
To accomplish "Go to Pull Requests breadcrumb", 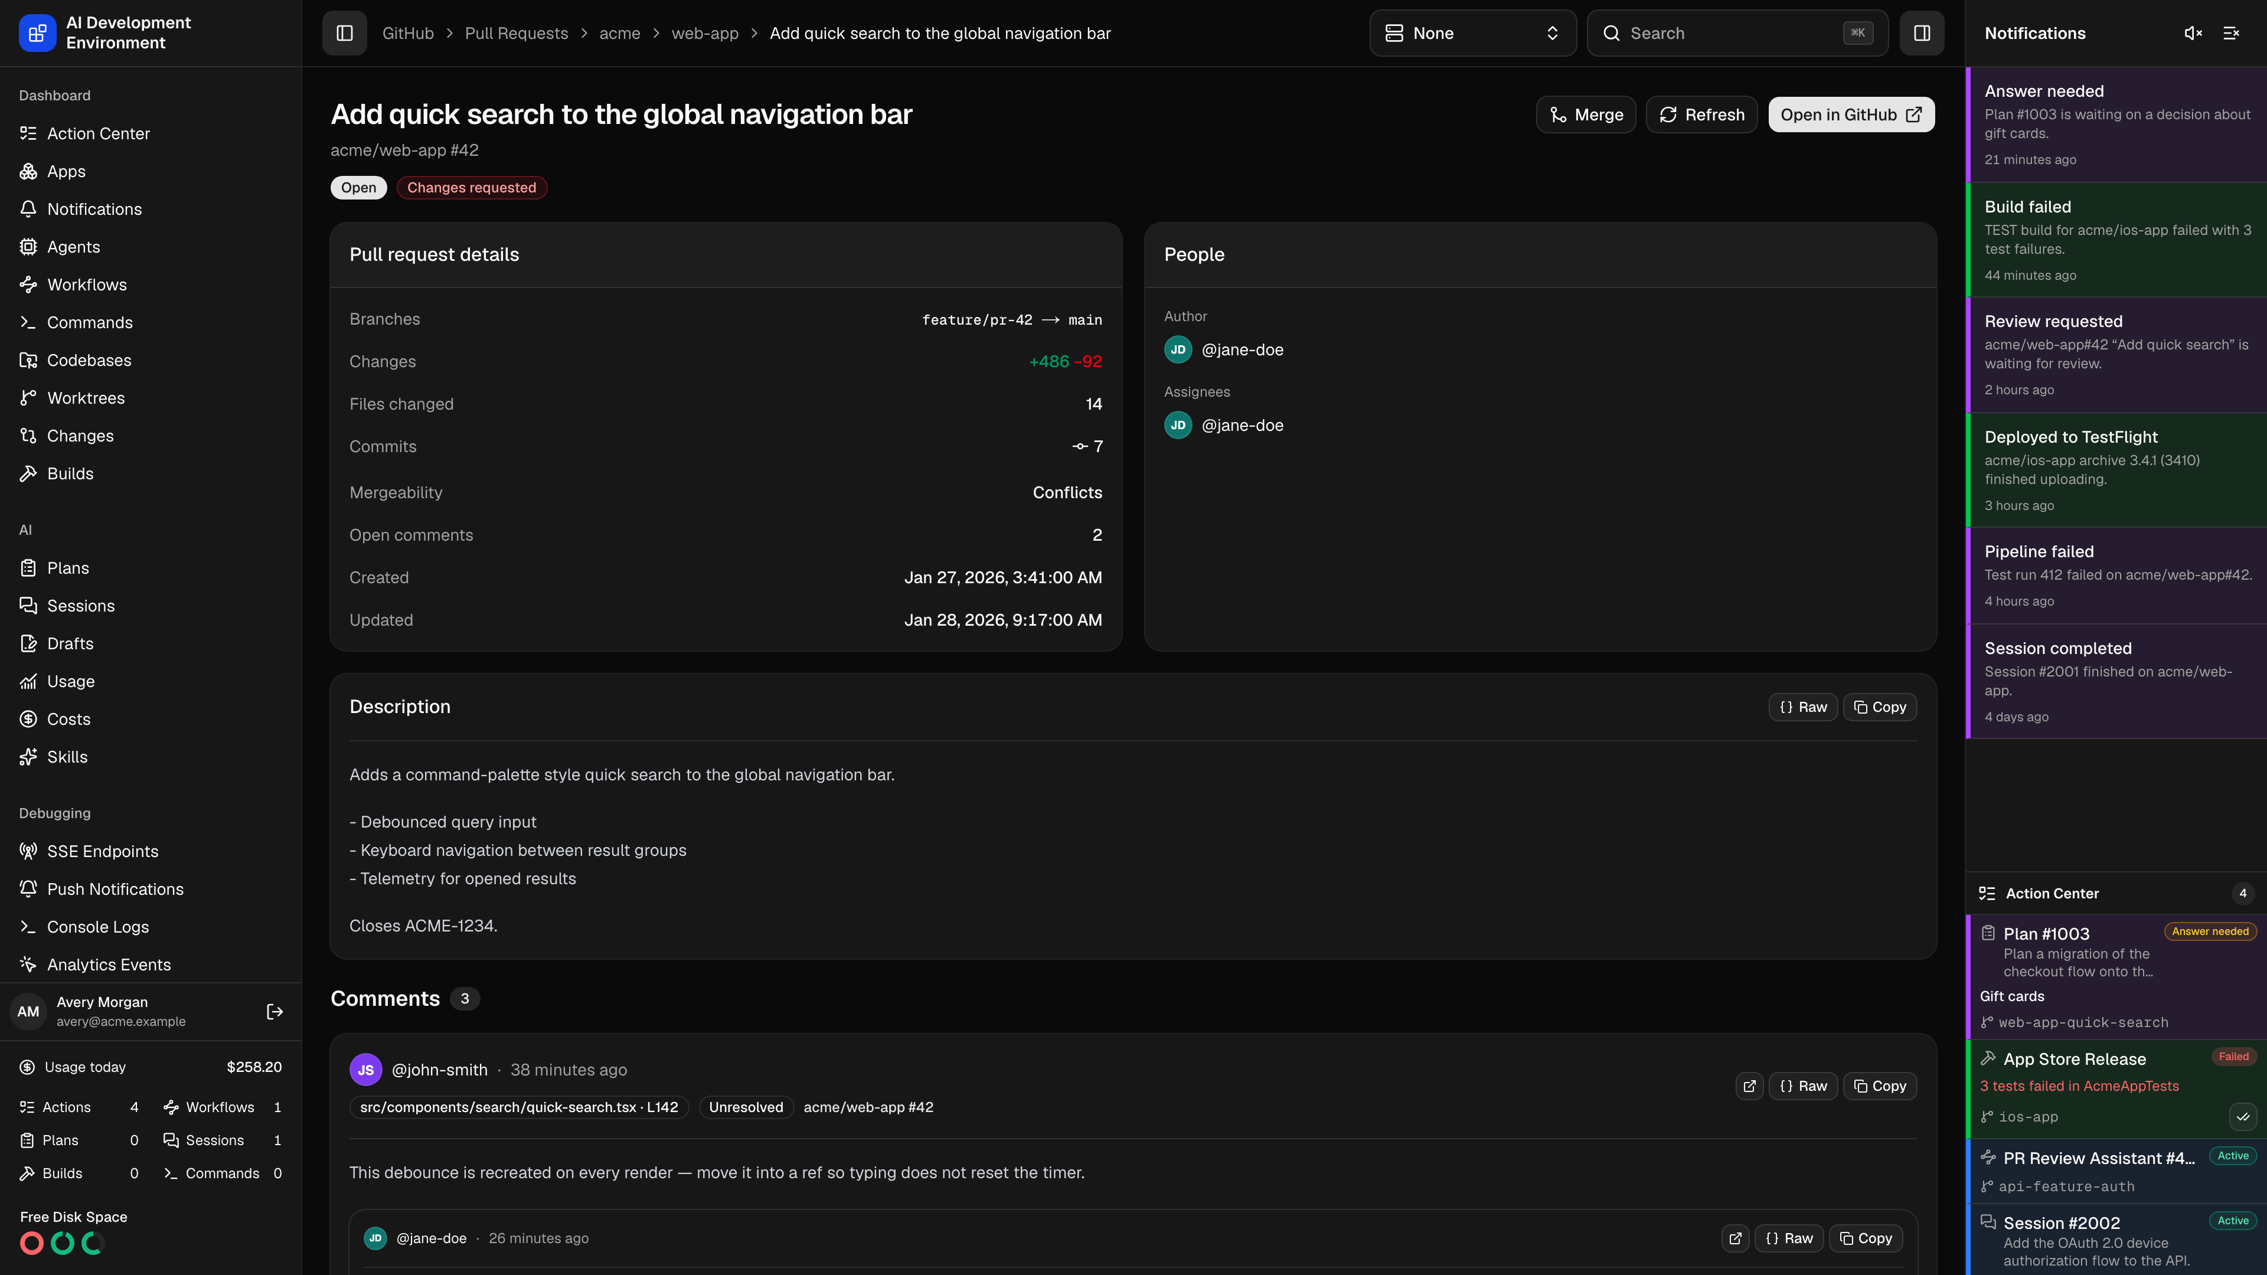I will (x=517, y=34).
